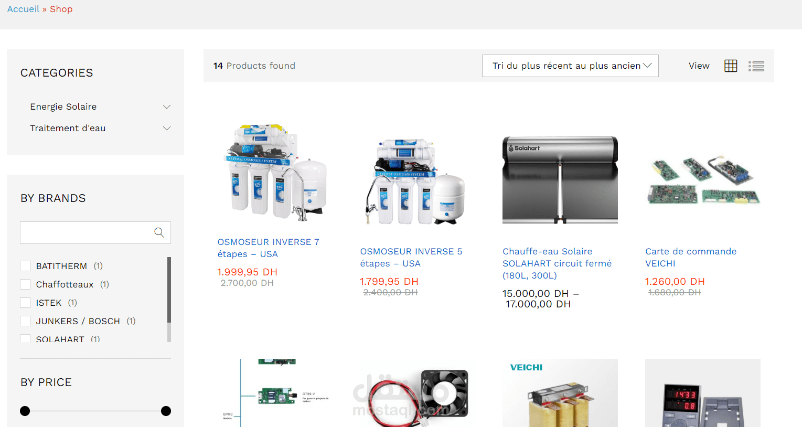Open the sort order dropdown
The height and width of the screenshot is (427, 802).
570,66
